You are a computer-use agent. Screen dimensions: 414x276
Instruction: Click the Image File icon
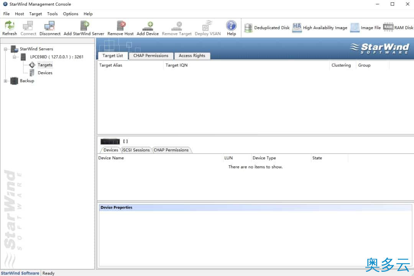[355, 28]
